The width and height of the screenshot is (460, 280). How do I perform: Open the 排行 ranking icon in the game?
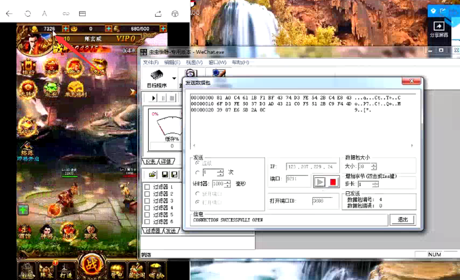29,67
